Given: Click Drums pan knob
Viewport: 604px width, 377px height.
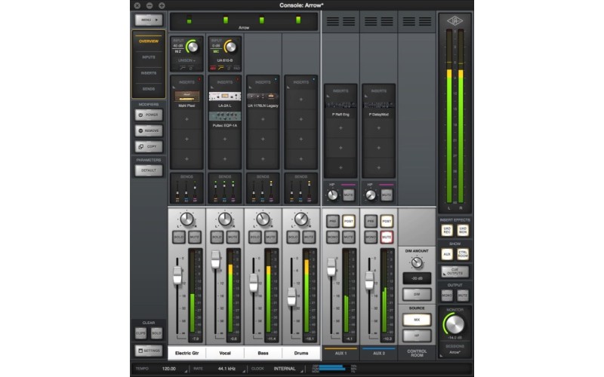Looking at the screenshot, I should tap(300, 219).
